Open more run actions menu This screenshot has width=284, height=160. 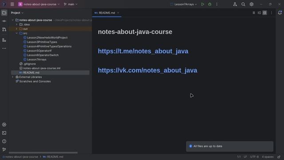pyautogui.click(x=217, y=4)
